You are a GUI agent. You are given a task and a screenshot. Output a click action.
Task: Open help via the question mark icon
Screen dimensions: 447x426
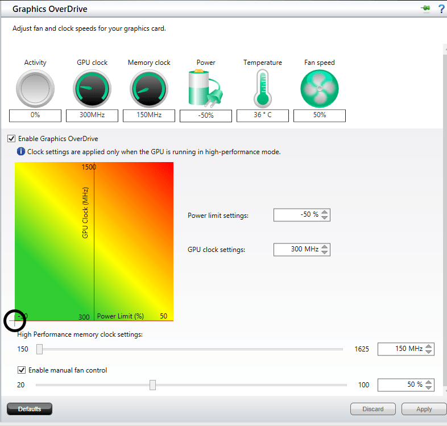441,9
